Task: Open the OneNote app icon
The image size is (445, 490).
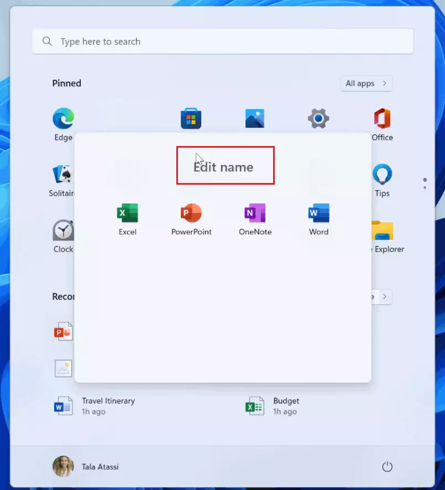Action: [255, 213]
